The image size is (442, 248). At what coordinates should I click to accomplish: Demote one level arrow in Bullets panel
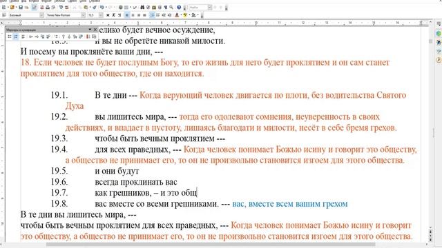click(37, 37)
